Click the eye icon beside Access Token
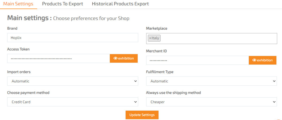This screenshot has width=282, height=120. click(x=115, y=58)
